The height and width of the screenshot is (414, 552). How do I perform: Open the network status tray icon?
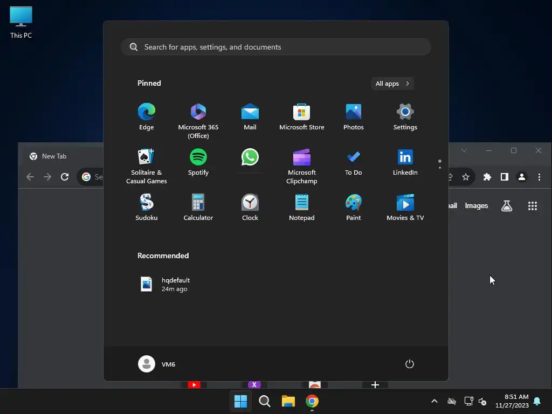coord(468,401)
